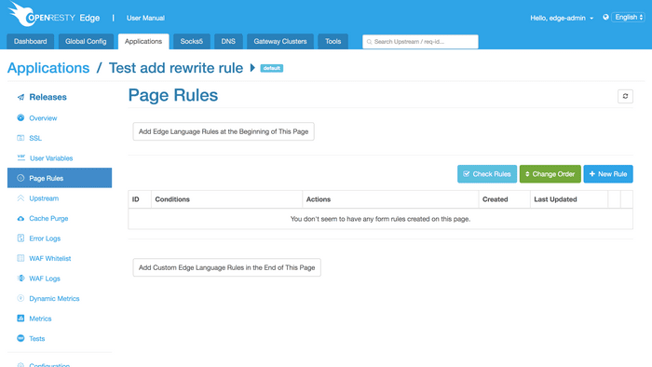Switch to the Gateway Clusters tab

tap(280, 42)
